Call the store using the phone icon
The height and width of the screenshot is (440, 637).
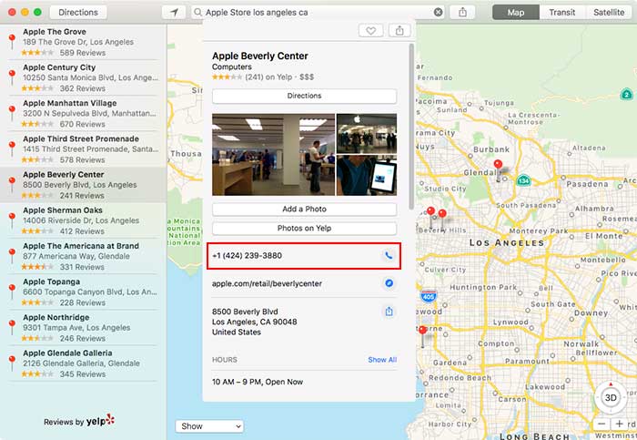click(x=389, y=255)
